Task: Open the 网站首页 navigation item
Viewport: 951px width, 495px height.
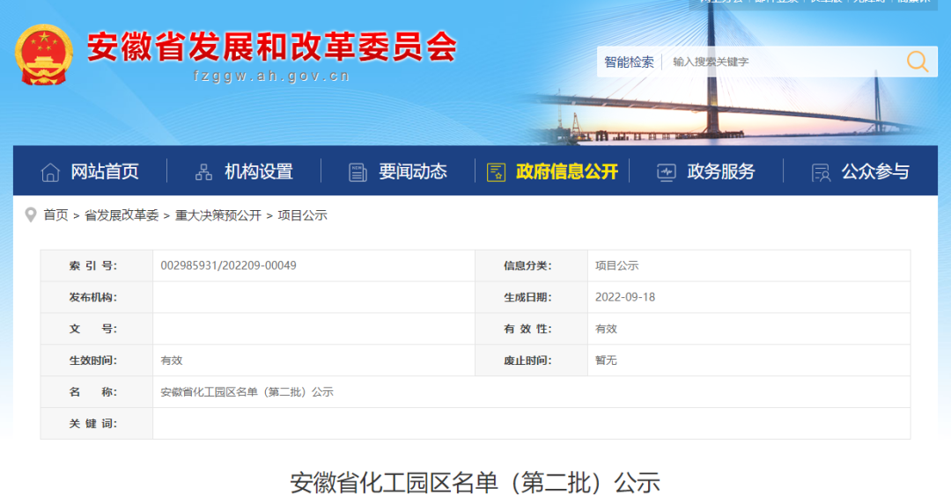Action: point(105,172)
